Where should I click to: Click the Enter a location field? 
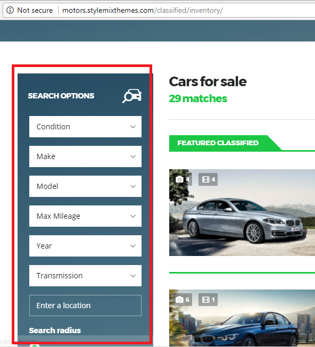tap(85, 305)
